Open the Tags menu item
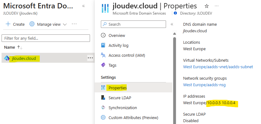Image resolution: width=261 pixels, height=124 pixels. pyautogui.click(x=112, y=65)
